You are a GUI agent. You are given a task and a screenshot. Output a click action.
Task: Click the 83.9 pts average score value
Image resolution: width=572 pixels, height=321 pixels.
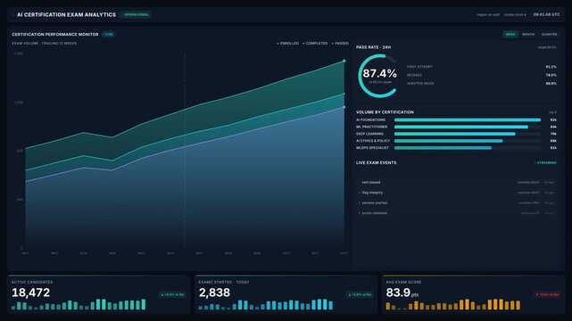coord(402,292)
